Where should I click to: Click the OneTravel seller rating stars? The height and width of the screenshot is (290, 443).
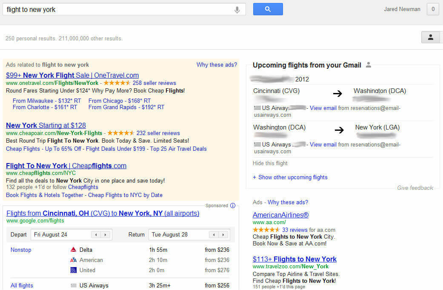tap(117, 83)
